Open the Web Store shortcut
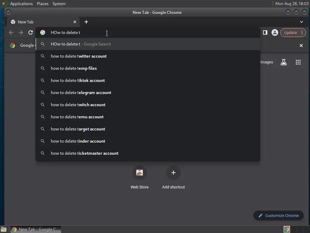The width and height of the screenshot is (310, 233). [x=139, y=177]
